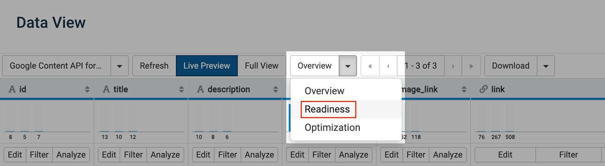This screenshot has height=166, width=605.
Task: Sort the image_link column using arrows icon
Action: [464, 89]
